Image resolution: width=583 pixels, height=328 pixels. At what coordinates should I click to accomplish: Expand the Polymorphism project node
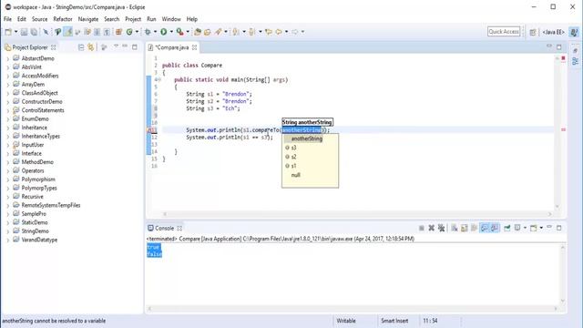(x=8, y=179)
